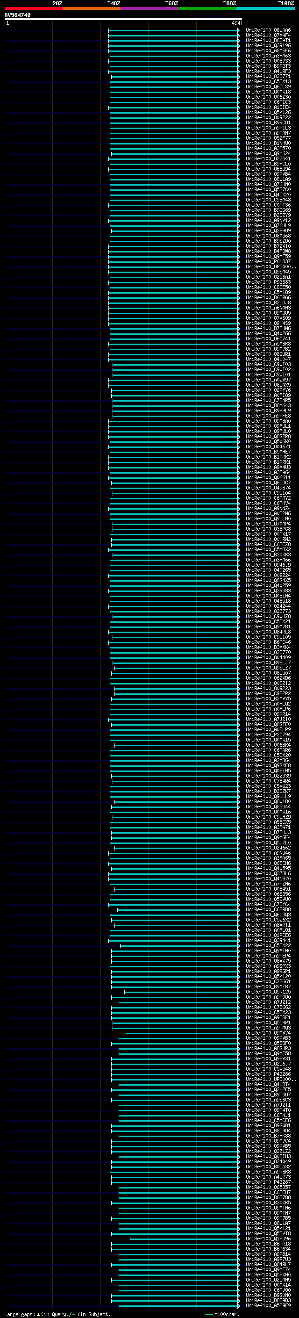Click the white query sequence bar
The width and height of the screenshot is (299, 1318).
(x=123, y=19)
